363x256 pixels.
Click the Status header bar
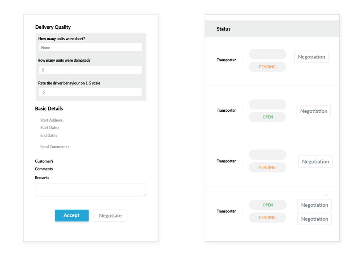tap(272, 29)
